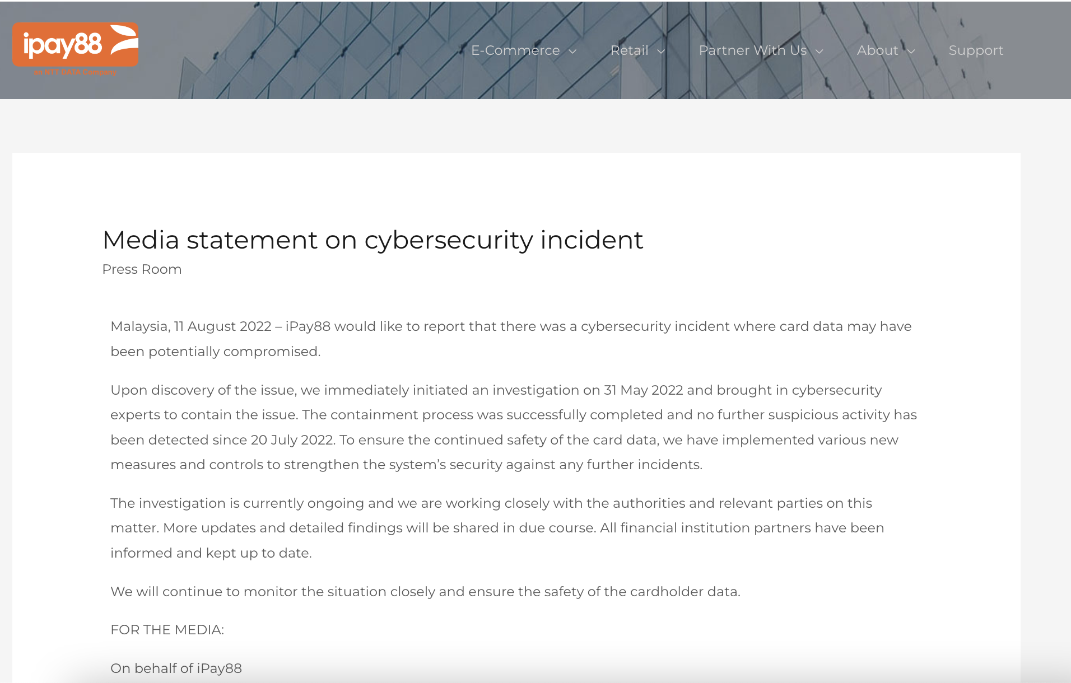Click the 'Media statement on cybersecurity incident' headline
This screenshot has width=1071, height=683.
372,240
